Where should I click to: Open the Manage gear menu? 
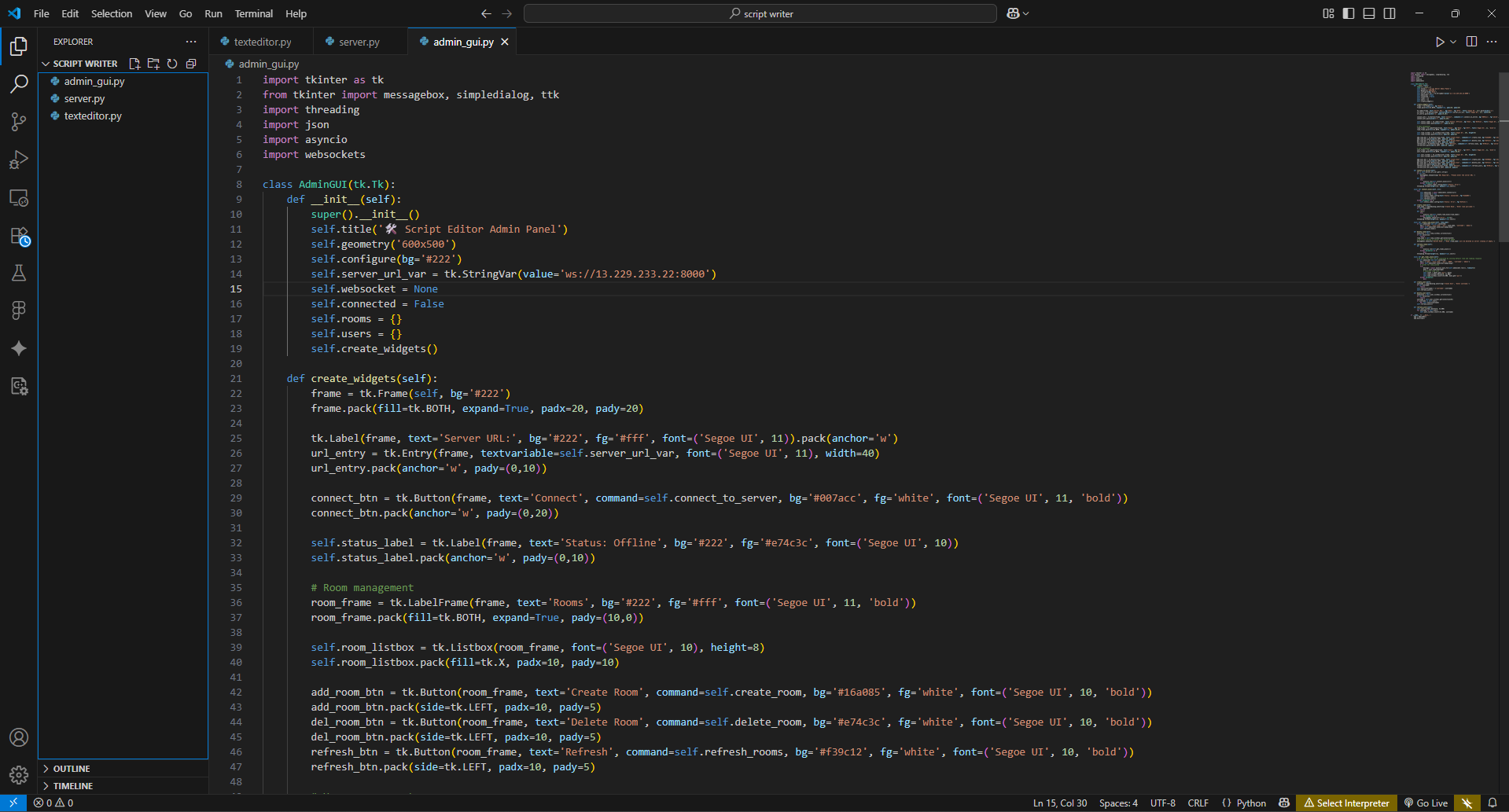coord(19,775)
